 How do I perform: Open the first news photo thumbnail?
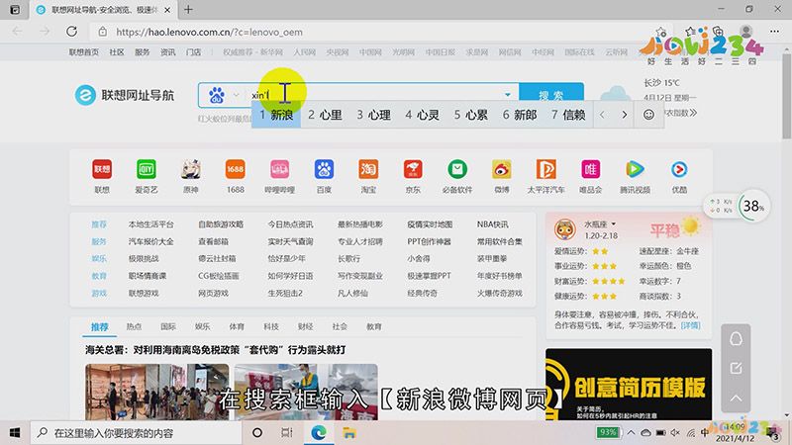pyautogui.click(x=156, y=392)
